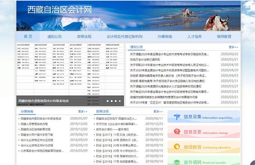Select the last carousel dot indicator
Image resolution: width=255 pixels, height=165 pixels.
pos(120,101)
